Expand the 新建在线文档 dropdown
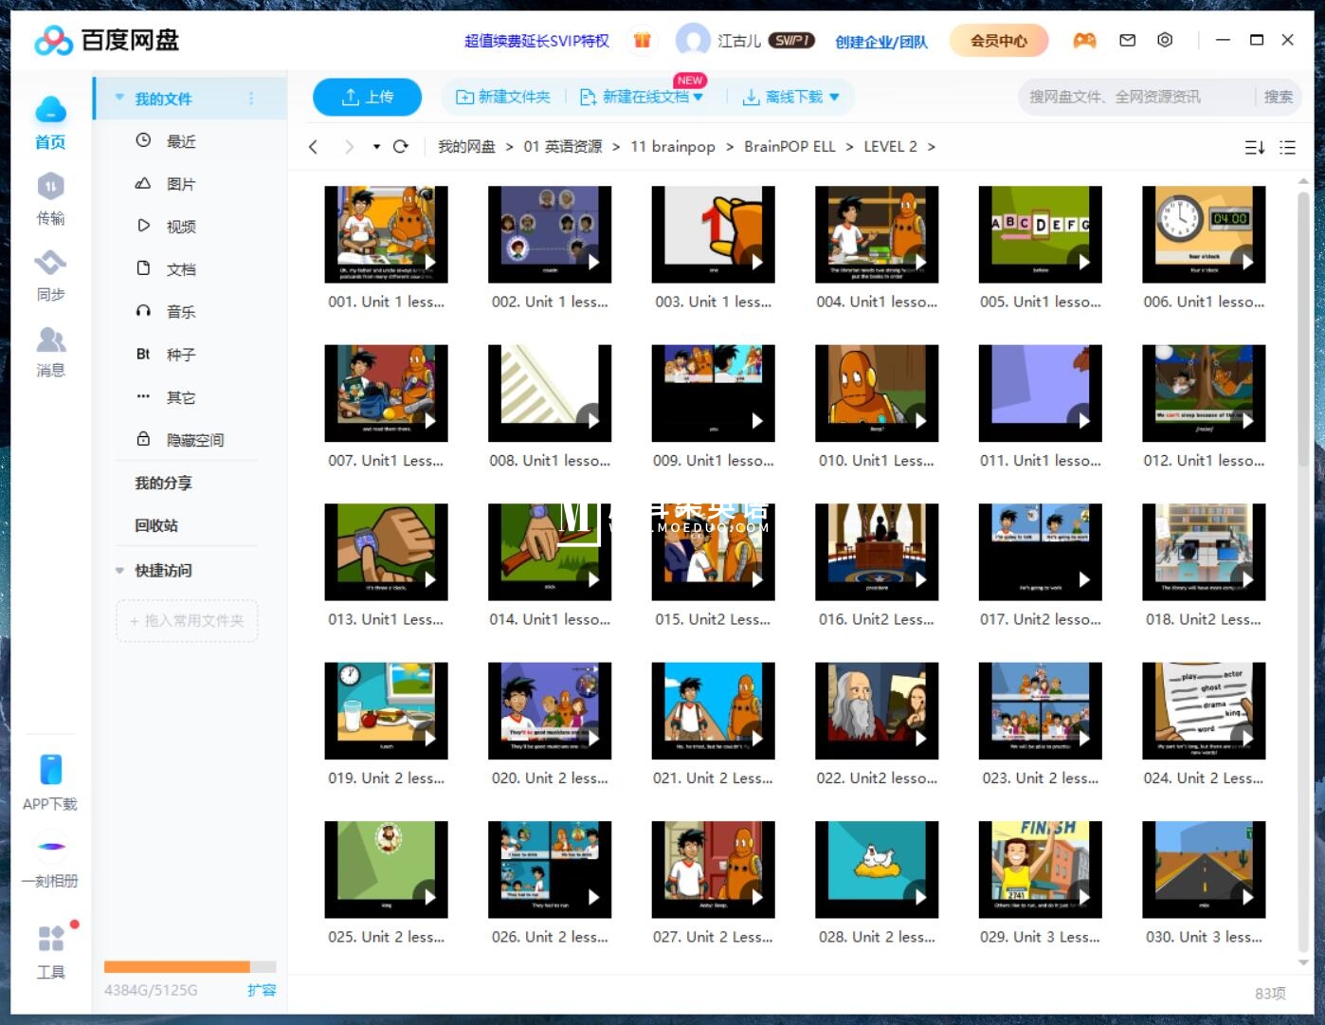Screen dimensions: 1325x1025 tap(698, 96)
